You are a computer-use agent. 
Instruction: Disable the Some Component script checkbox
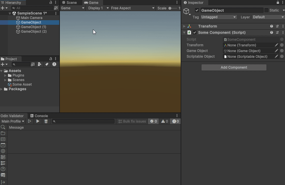[195, 32]
